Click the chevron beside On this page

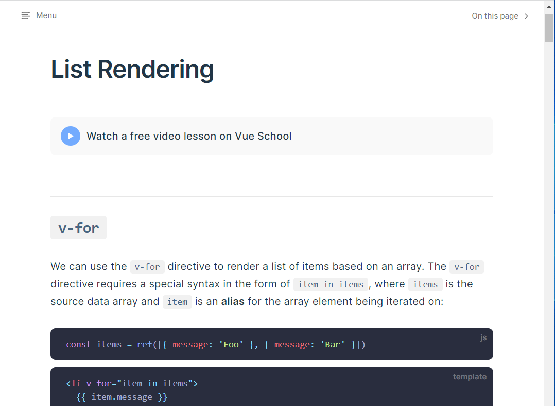click(526, 16)
